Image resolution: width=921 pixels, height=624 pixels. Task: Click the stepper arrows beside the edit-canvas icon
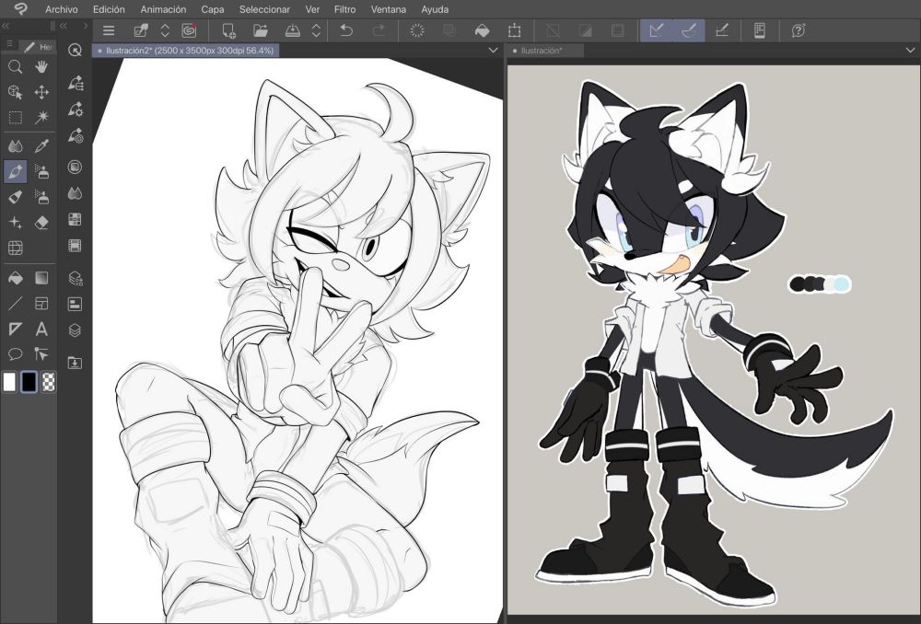[x=165, y=30]
